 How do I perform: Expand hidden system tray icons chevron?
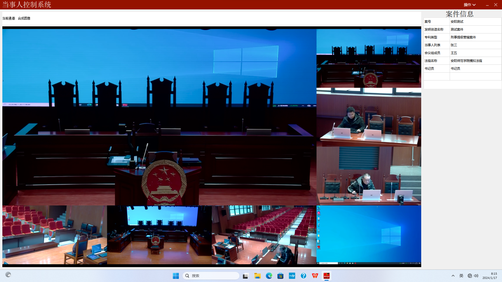[453, 276]
